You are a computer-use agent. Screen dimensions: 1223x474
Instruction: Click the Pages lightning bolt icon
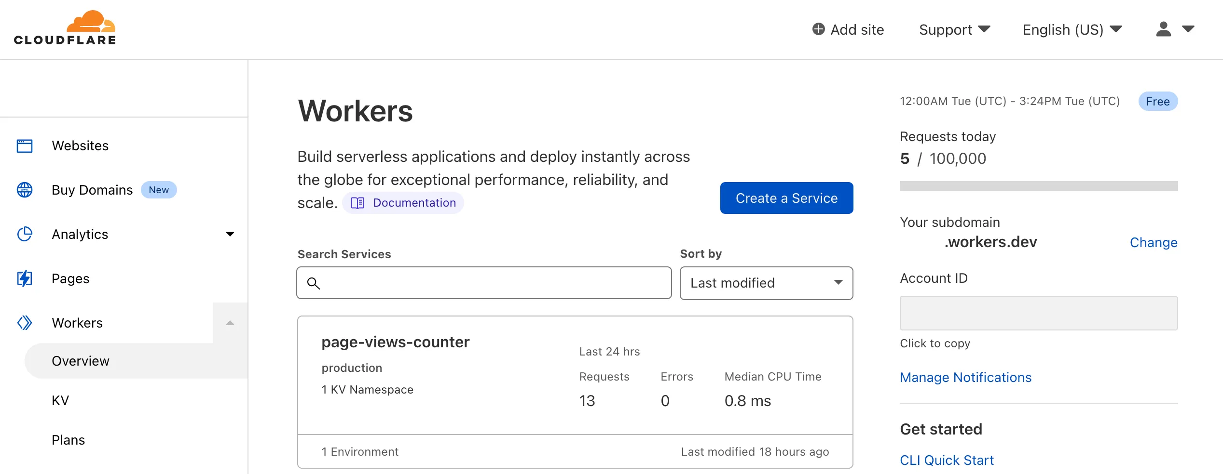tap(25, 278)
